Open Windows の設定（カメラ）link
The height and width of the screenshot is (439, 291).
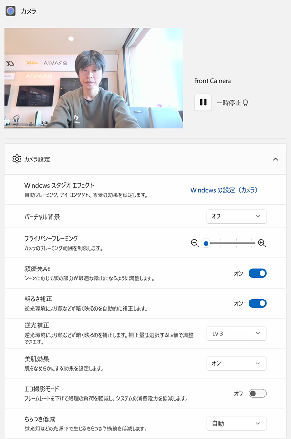coord(224,190)
